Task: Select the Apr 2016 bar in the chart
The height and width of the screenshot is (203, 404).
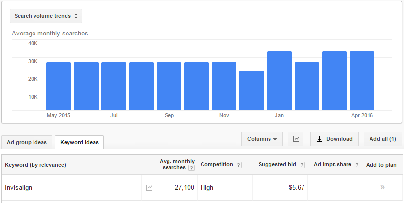Action: pos(362,81)
